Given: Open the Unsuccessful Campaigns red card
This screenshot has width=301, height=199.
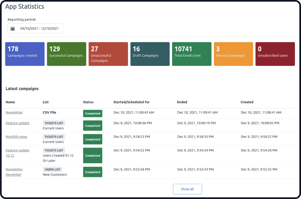Looking at the screenshot, I should 108,54.
